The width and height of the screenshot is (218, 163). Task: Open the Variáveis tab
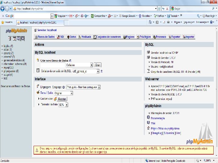coord(85,37)
